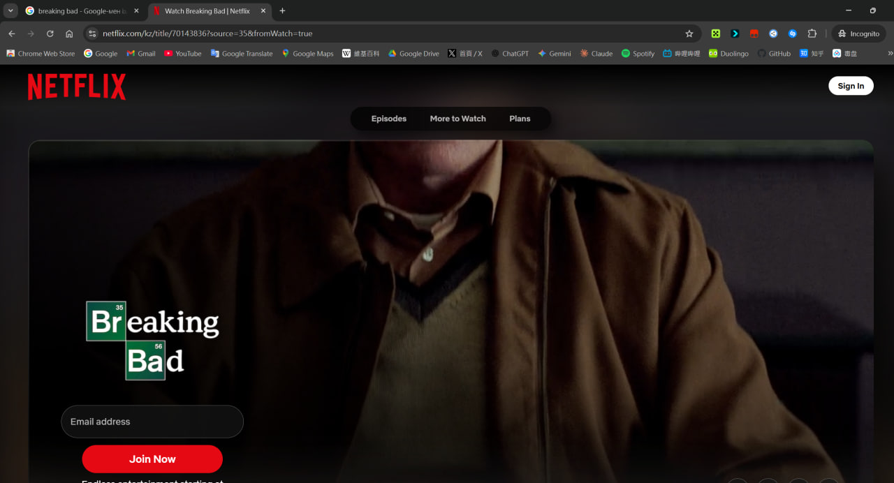Open GitHub bookmark
This screenshot has width=894, height=483.
(774, 54)
